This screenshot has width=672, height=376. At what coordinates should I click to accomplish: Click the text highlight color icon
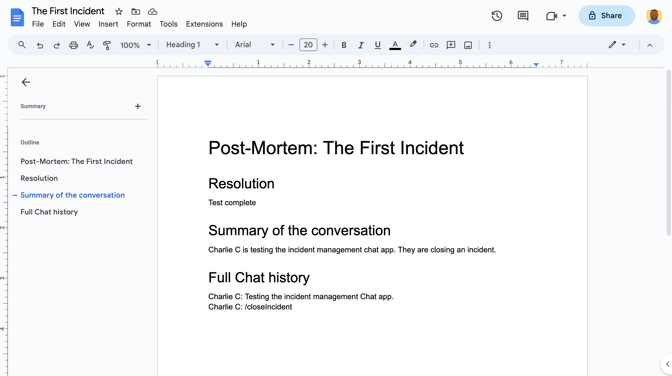coord(413,45)
